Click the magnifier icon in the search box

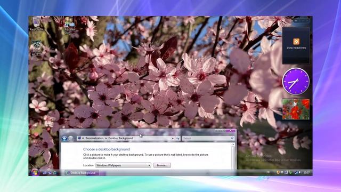click(x=232, y=138)
